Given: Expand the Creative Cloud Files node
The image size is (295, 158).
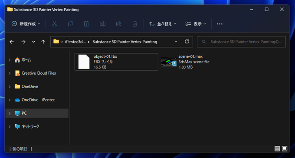Looking at the screenshot, I should (10, 73).
